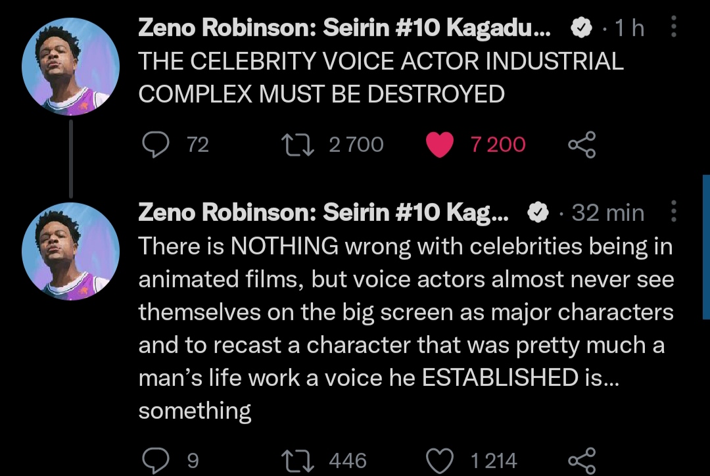
Task: Share the first tweet
Action: click(x=582, y=145)
